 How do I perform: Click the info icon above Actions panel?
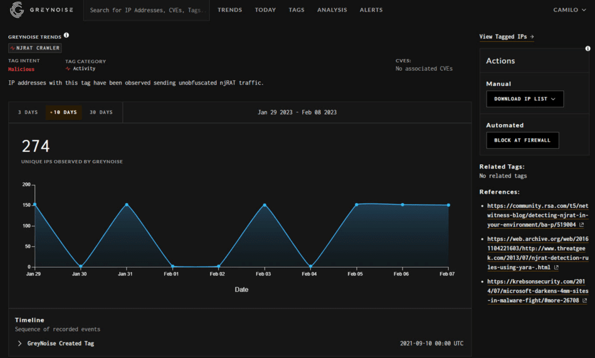[x=587, y=49]
